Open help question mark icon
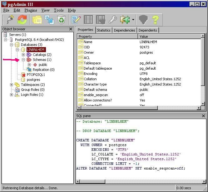 (155, 20)
